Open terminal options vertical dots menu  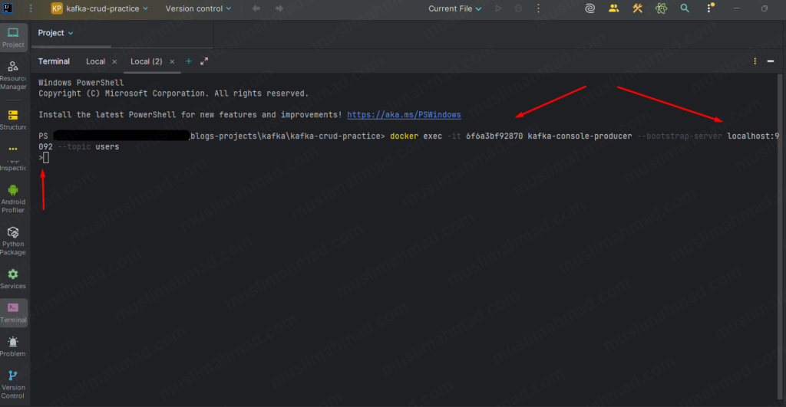click(x=755, y=61)
